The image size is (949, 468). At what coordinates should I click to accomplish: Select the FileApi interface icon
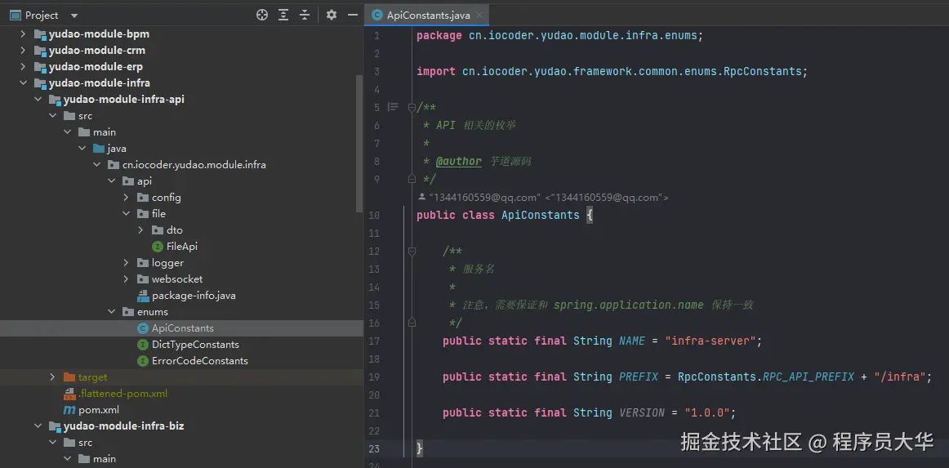pos(158,247)
